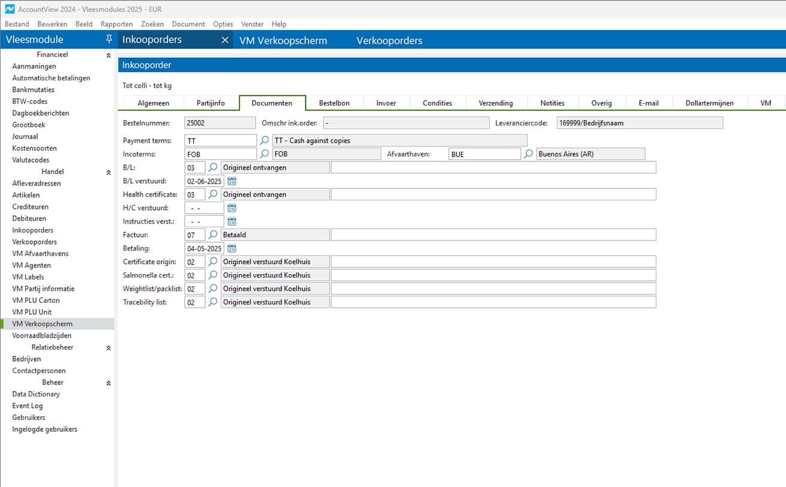Switch to the Verzending tab
The width and height of the screenshot is (786, 487).
coord(496,103)
